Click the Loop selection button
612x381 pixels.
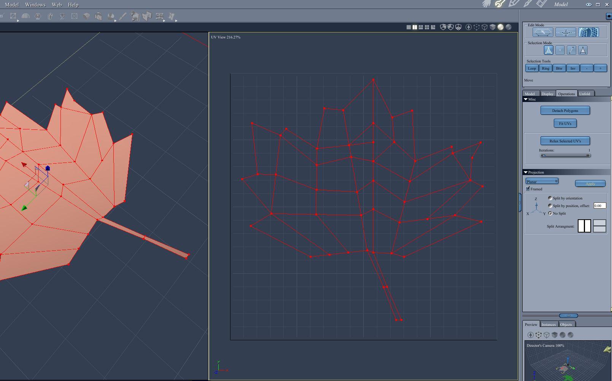click(x=532, y=68)
